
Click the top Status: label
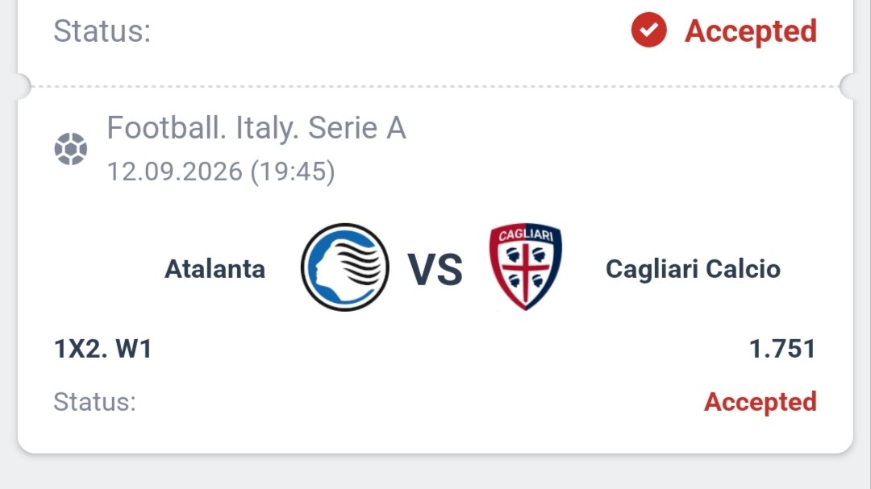pos(102,31)
